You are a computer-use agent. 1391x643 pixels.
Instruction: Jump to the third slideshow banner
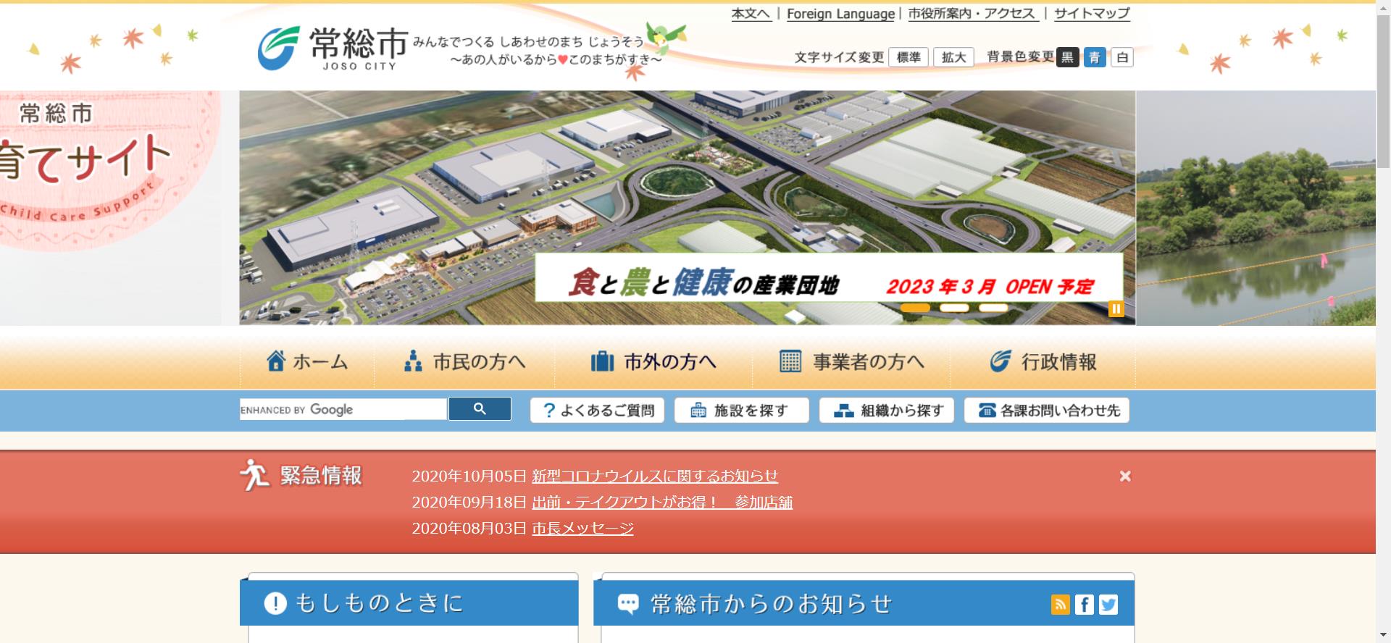(993, 308)
